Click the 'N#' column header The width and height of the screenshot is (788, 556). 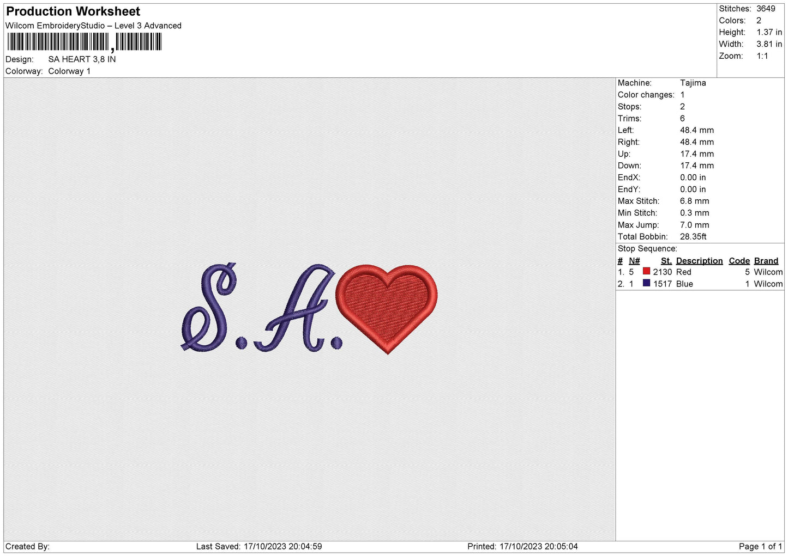[634, 261]
